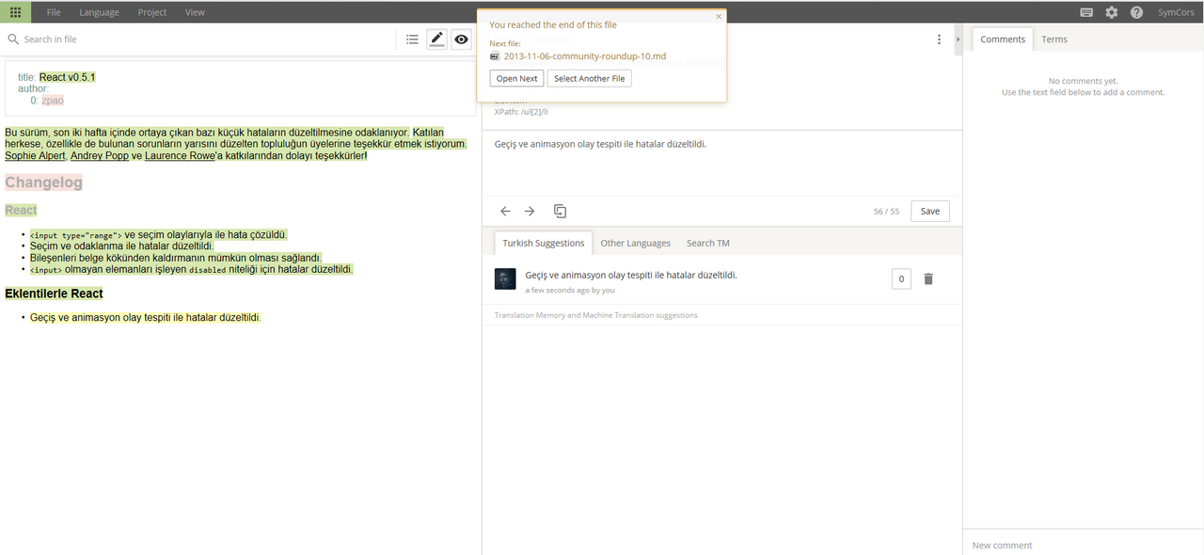Switch to list view mode icon

click(412, 40)
